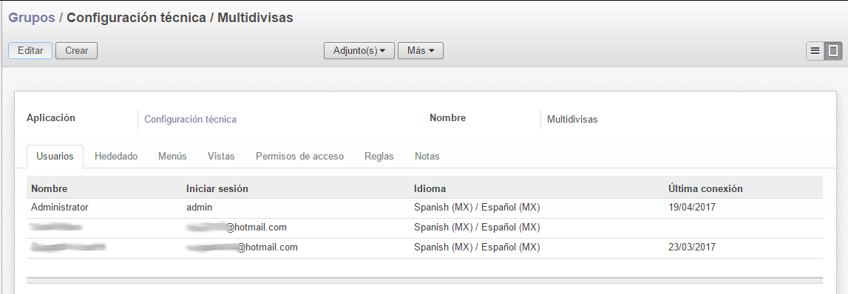The width and height of the screenshot is (848, 294).
Task: Switch to list view icon
Action: (x=815, y=51)
